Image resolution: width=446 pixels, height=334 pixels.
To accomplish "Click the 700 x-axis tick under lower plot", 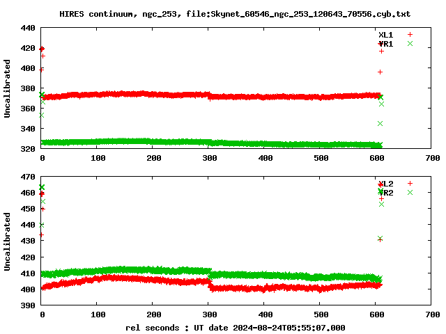I will point(433,315).
